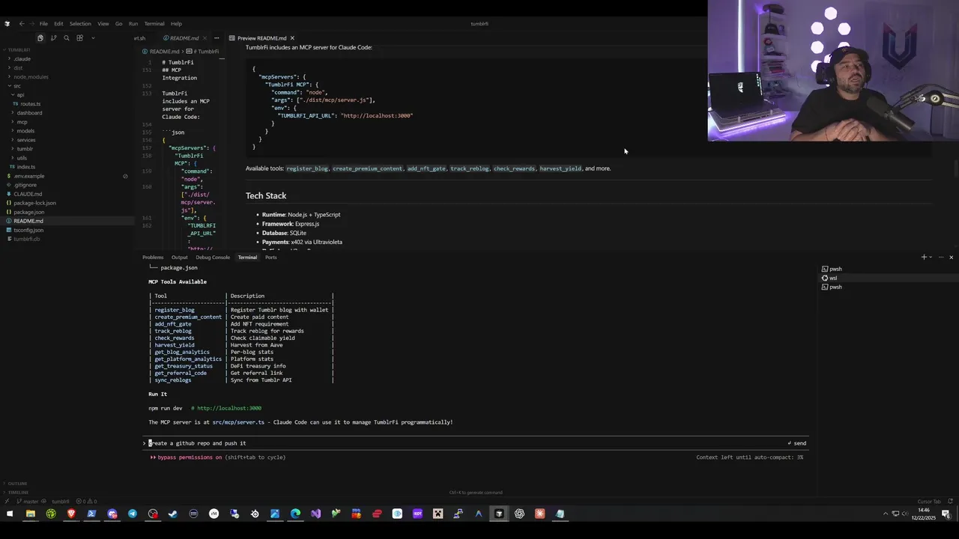The image size is (959, 539).
Task: Open the Explorer view icon
Action: 40,38
